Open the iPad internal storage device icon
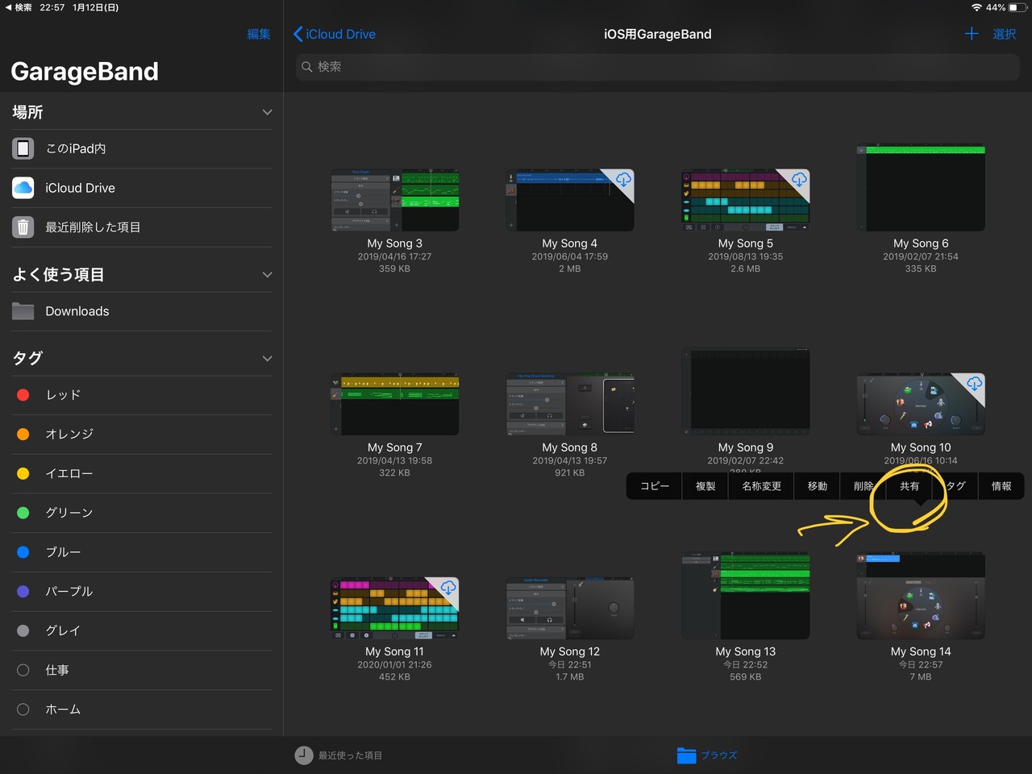This screenshot has width=1032, height=774. tap(23, 148)
